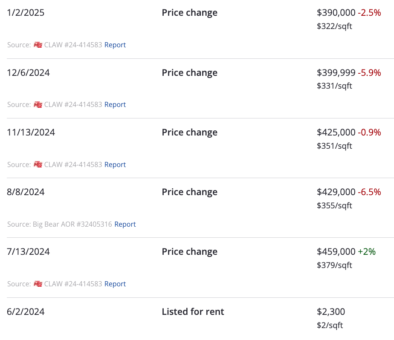Click MLS logo in the 11/13/2024 source line
The image size is (394, 340).
pos(38,164)
